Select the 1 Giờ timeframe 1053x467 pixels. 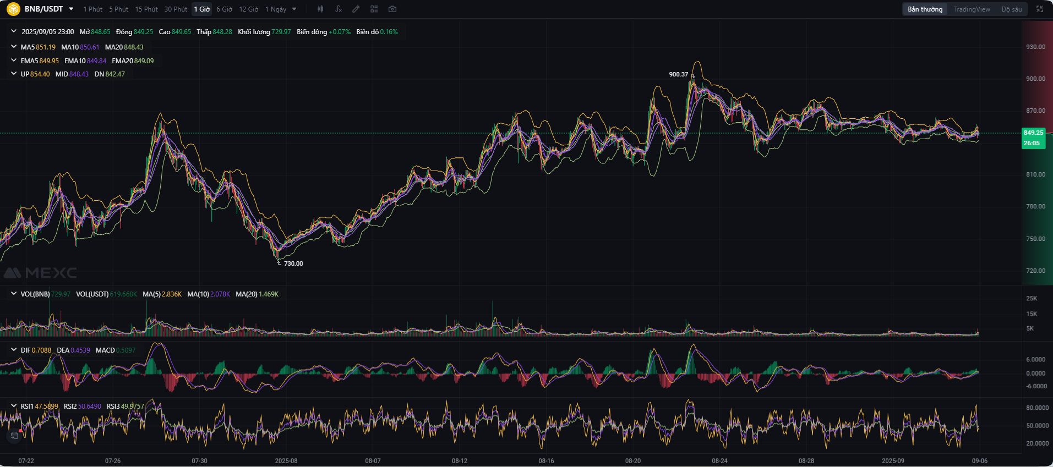[202, 9]
